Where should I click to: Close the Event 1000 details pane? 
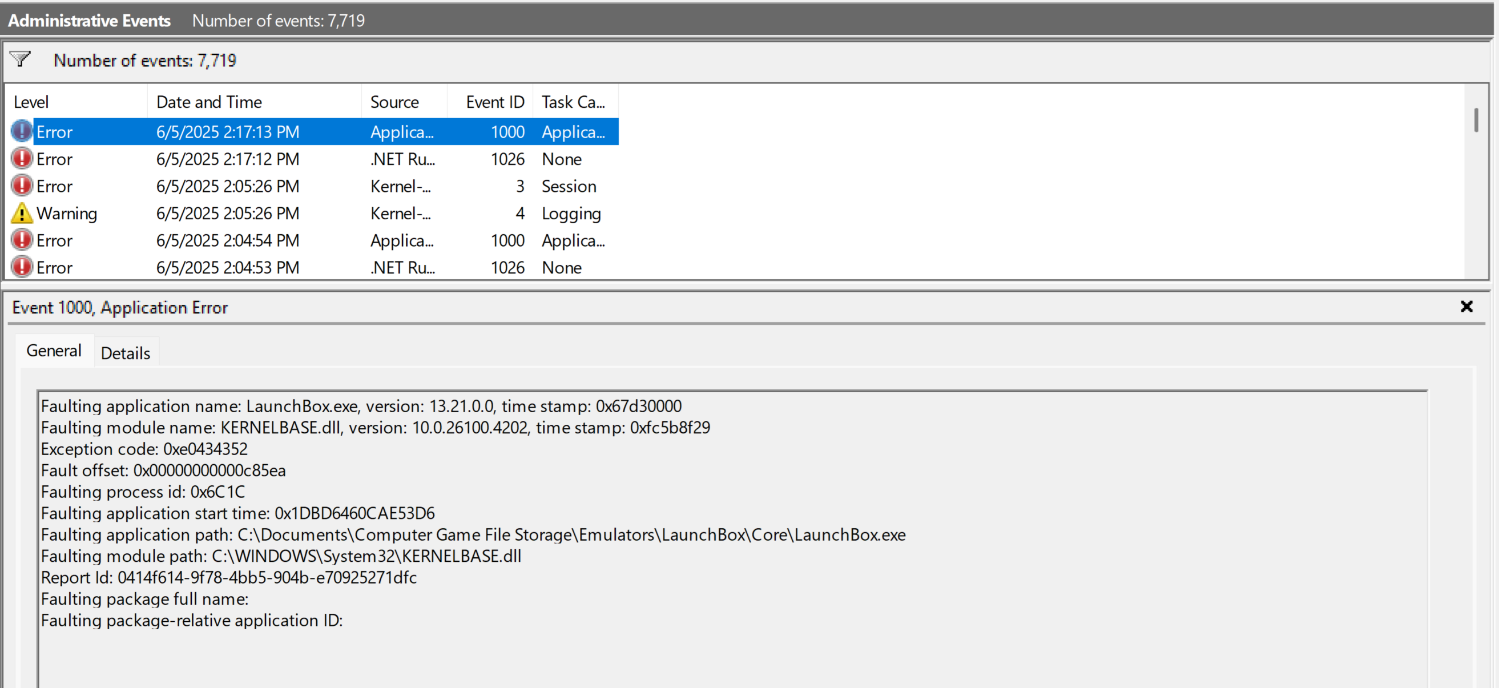pos(1466,306)
